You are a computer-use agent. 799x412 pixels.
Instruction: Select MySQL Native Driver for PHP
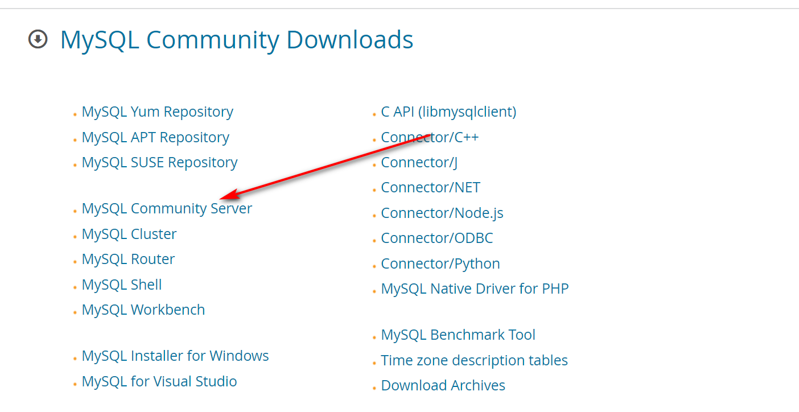click(x=475, y=289)
